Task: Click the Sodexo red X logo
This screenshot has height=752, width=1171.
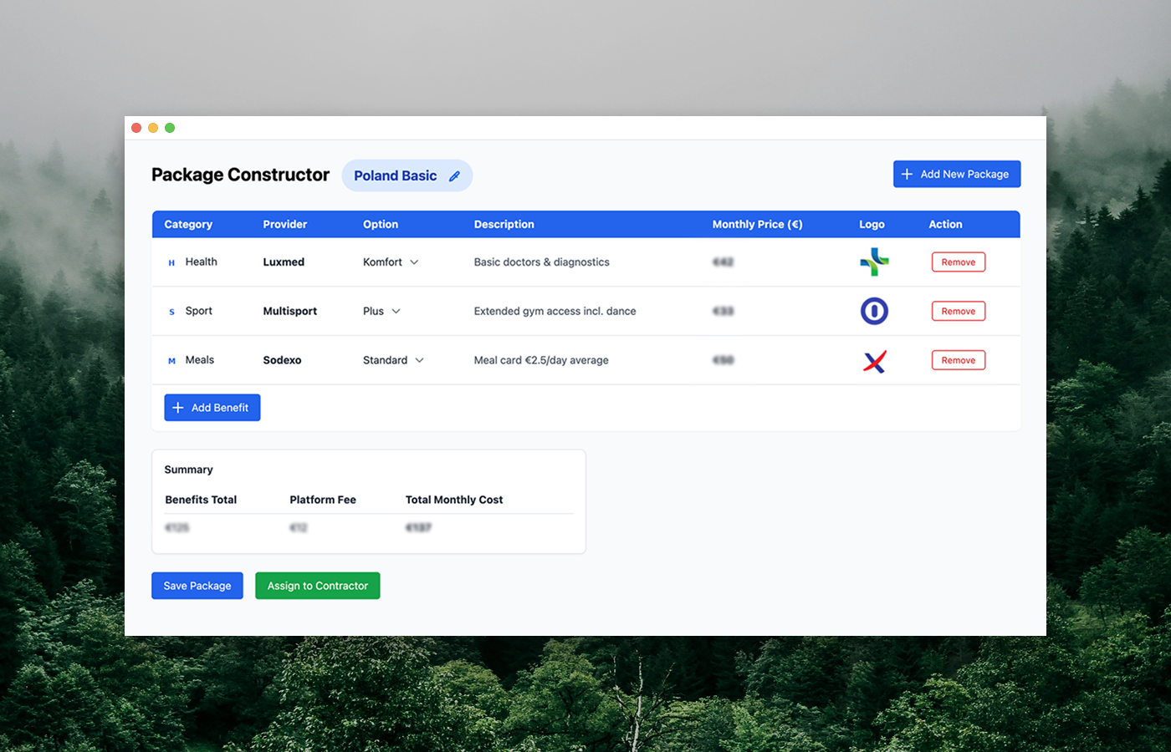Action: [x=874, y=361]
